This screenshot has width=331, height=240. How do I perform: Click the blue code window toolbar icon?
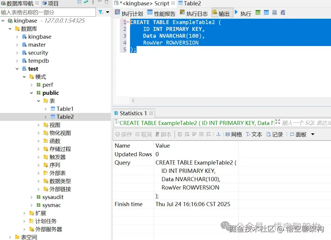[266, 13]
